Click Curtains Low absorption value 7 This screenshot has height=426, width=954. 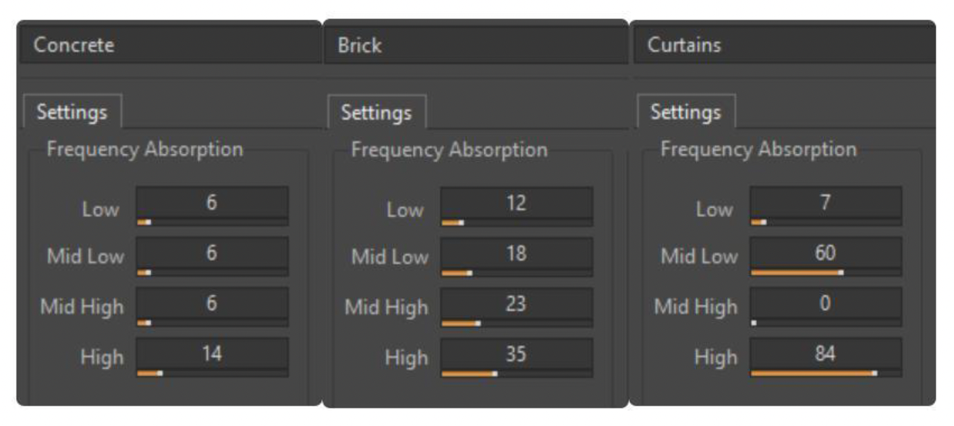pyautogui.click(x=825, y=203)
